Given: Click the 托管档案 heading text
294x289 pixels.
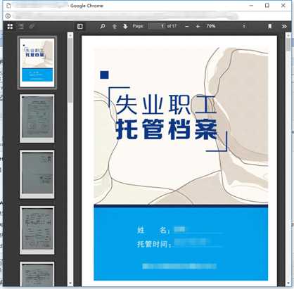Looking at the screenshot, I should (x=167, y=129).
